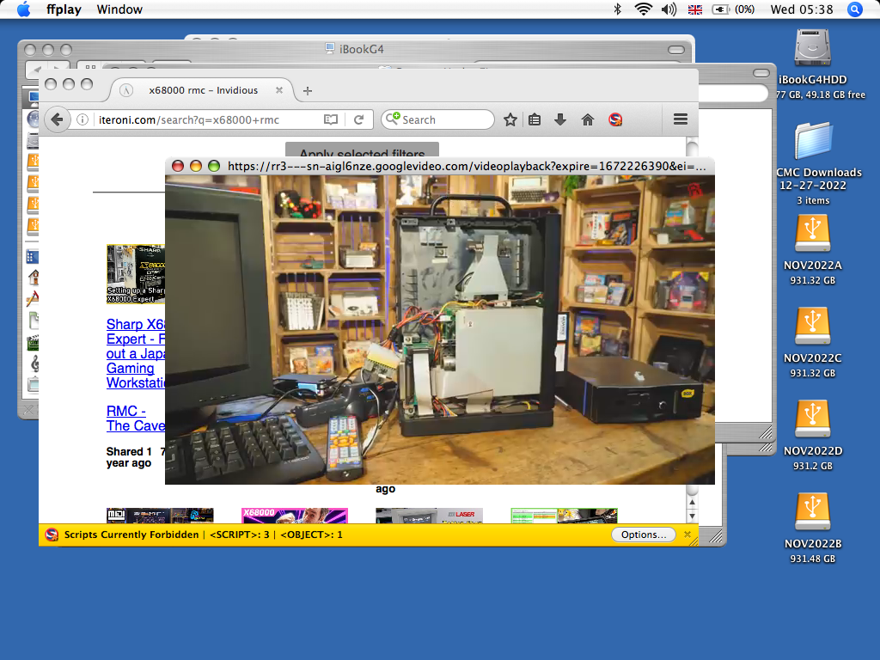Click the iBookG4 window title
Screen dimensions: 880x660
[x=362, y=49]
